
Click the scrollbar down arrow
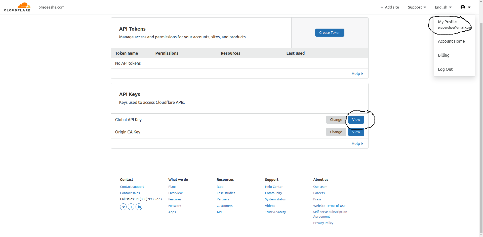click(481, 235)
